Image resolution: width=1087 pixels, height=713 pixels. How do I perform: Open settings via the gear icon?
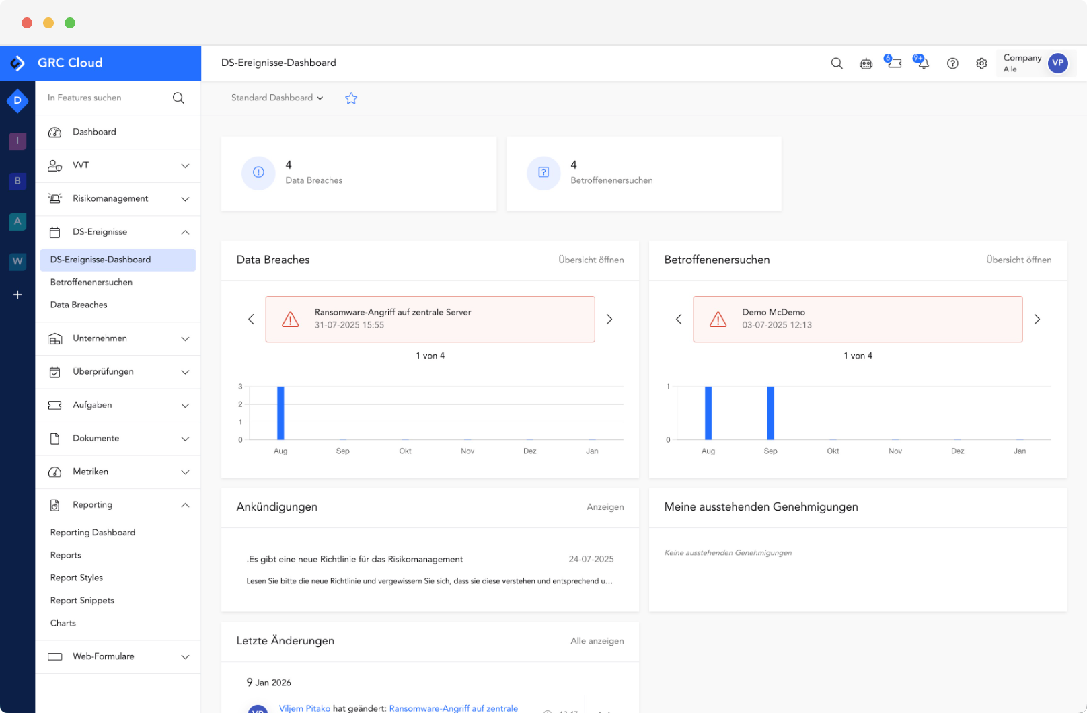(x=981, y=63)
